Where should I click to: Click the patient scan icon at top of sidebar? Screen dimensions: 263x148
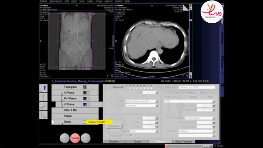point(43,88)
